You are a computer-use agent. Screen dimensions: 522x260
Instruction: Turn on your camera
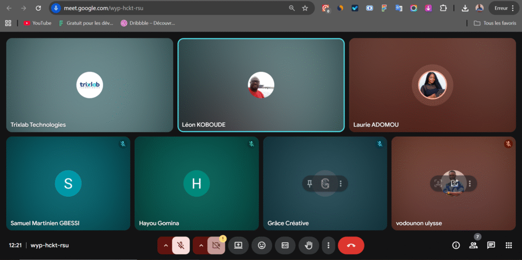point(216,245)
